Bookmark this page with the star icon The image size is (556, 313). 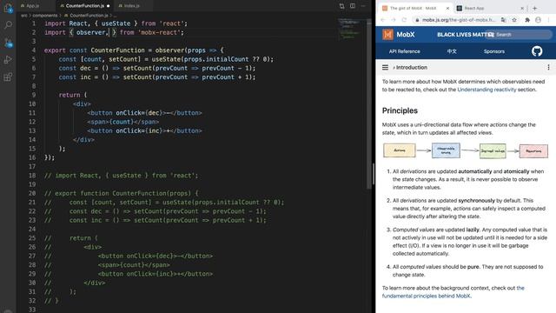(514, 20)
